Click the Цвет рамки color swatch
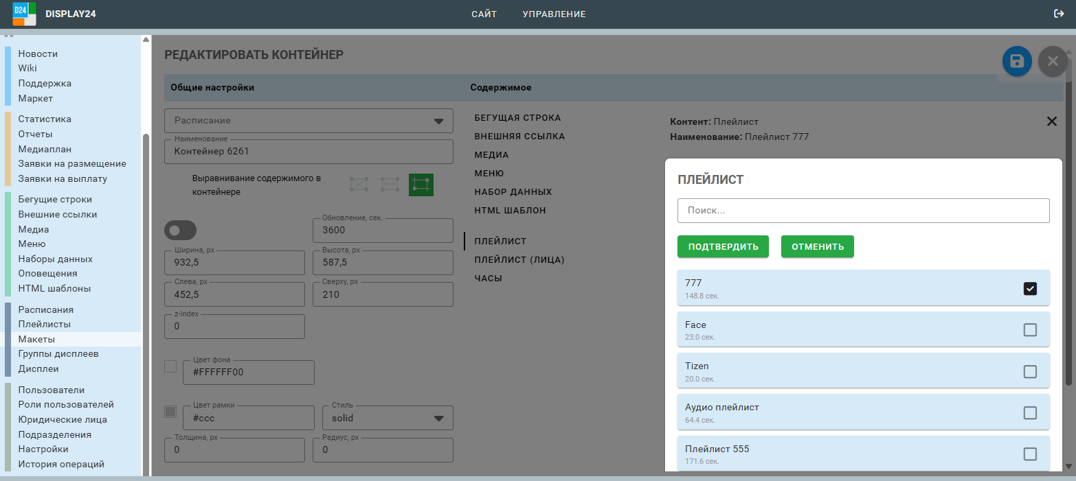Screen dimensions: 1076x481 coord(170,412)
